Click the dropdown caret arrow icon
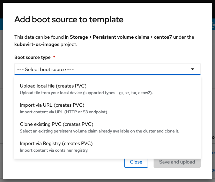This screenshot has width=215, height=182. point(193,69)
